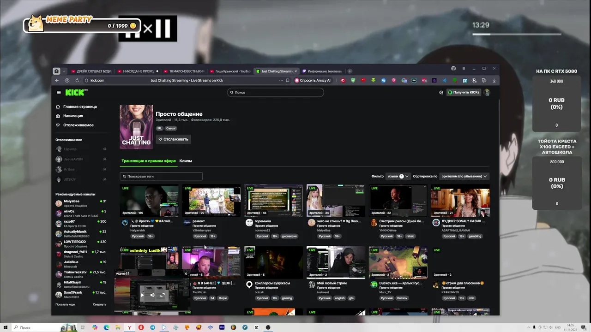Open Telegram from the taskbar
This screenshot has height=332, width=591.
click(152, 327)
